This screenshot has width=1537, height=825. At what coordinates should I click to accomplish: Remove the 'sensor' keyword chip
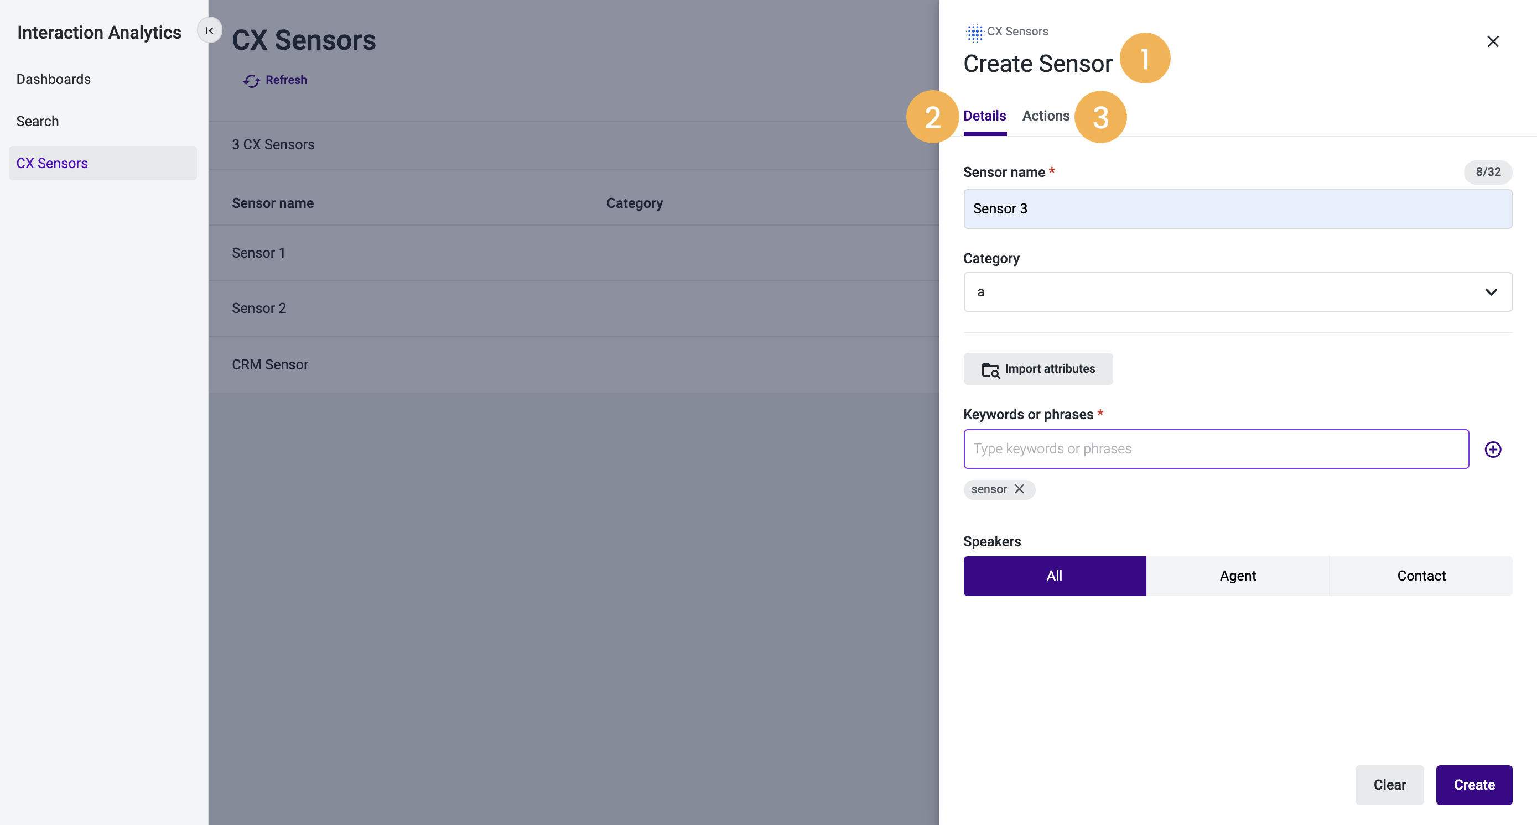pyautogui.click(x=1019, y=489)
